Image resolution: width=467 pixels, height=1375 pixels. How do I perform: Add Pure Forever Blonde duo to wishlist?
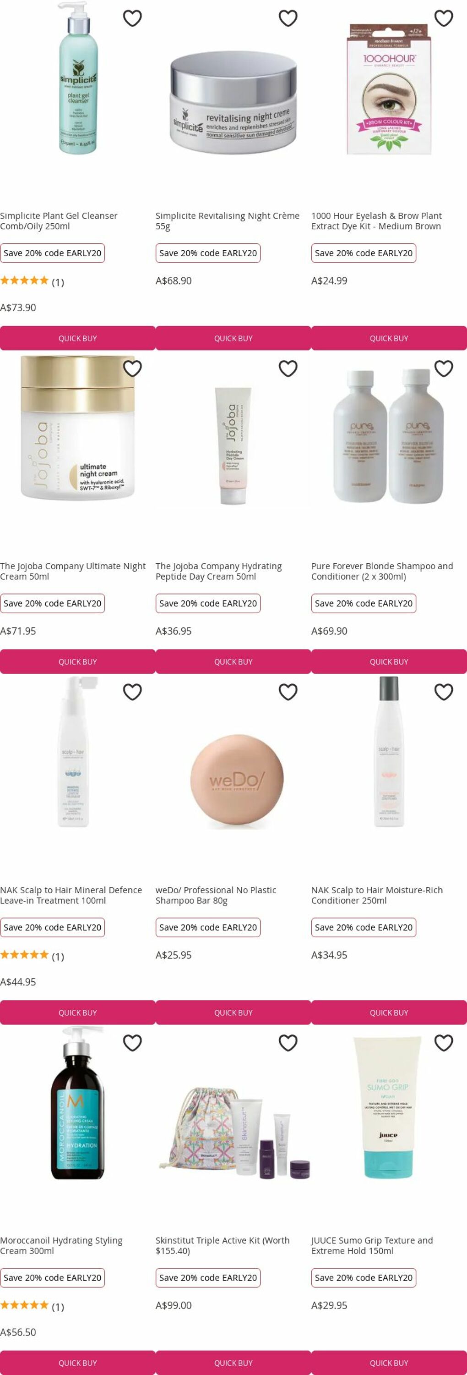[x=444, y=368]
